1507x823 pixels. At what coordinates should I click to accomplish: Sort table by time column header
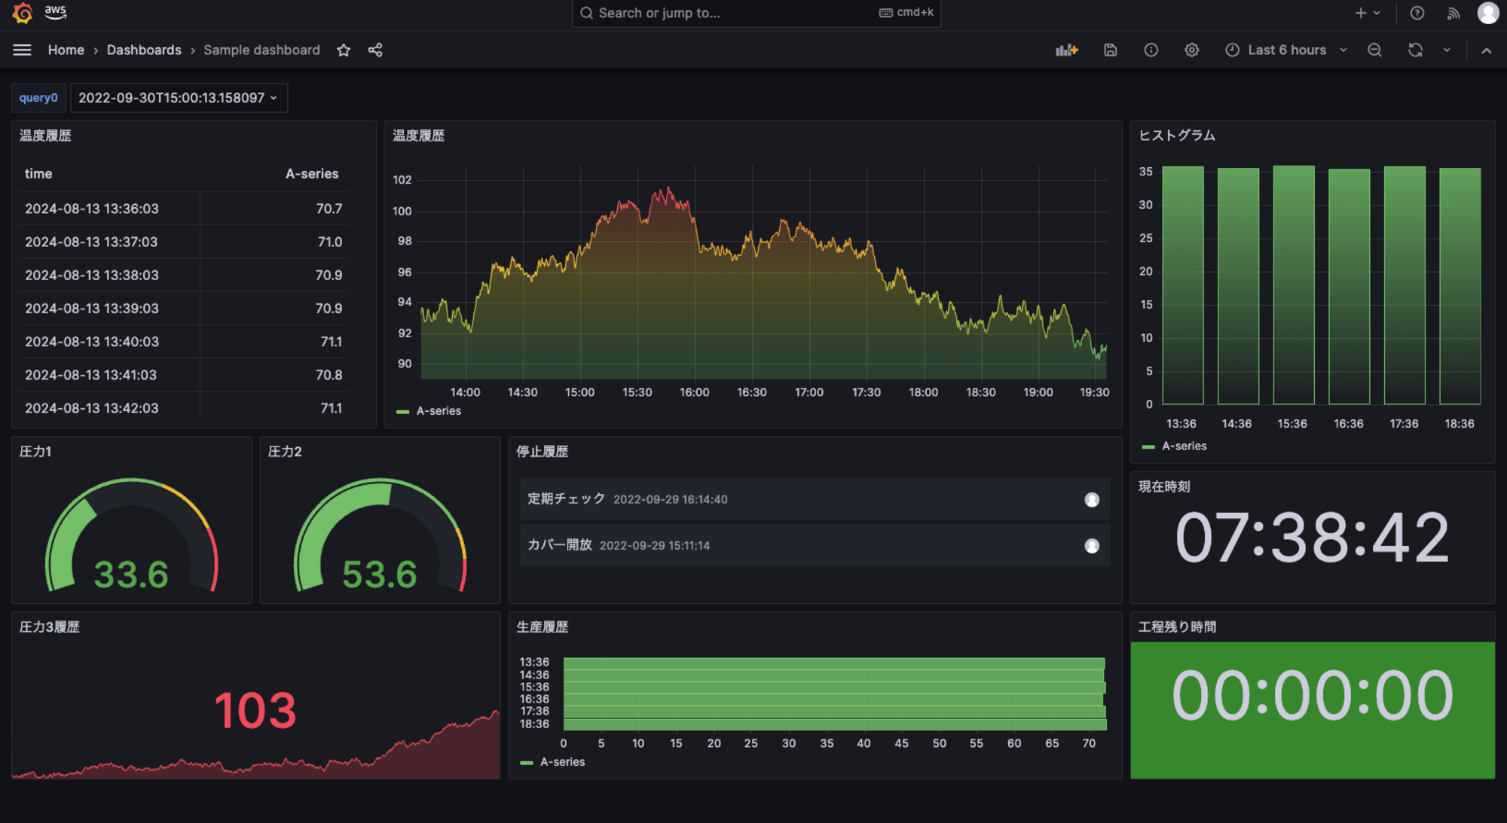pyautogui.click(x=38, y=174)
